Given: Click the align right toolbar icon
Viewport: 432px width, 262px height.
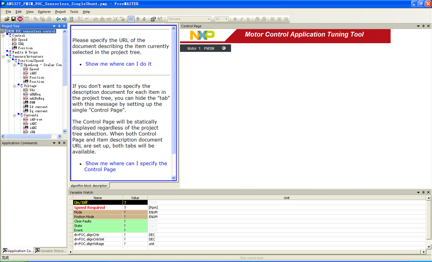Looking at the screenshot, I should click(286, 19).
